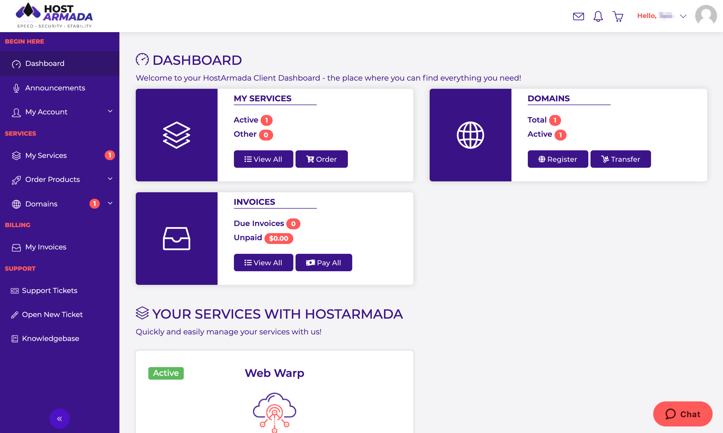Click the user avatar picture
The width and height of the screenshot is (723, 433).
[706, 16]
